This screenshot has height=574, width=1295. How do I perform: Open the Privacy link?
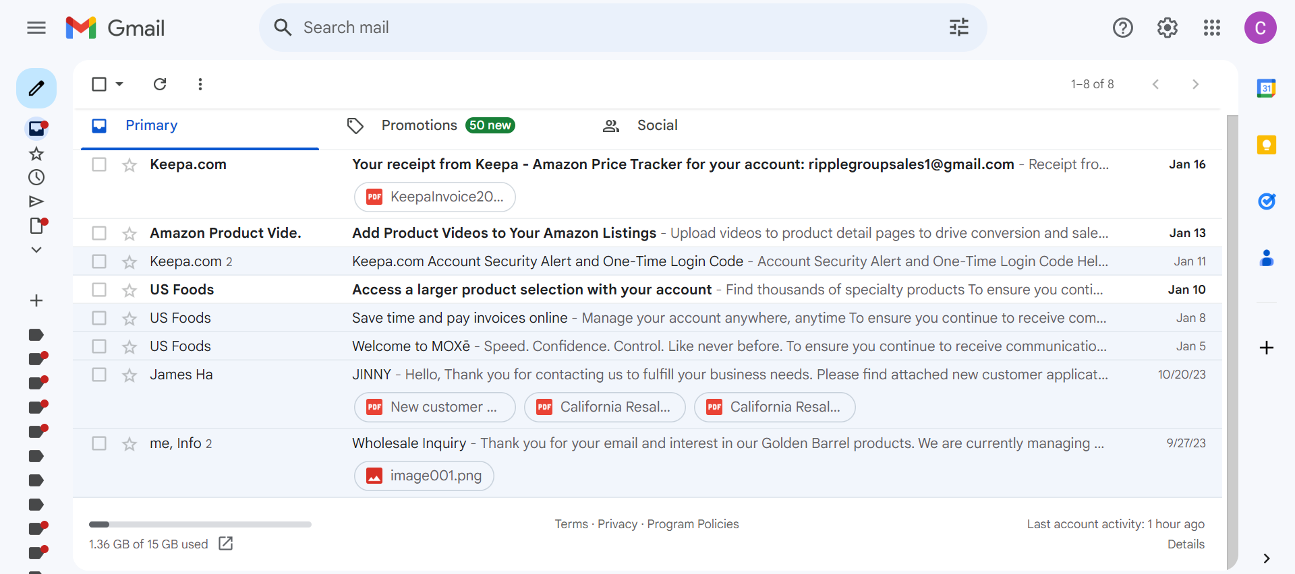617,524
